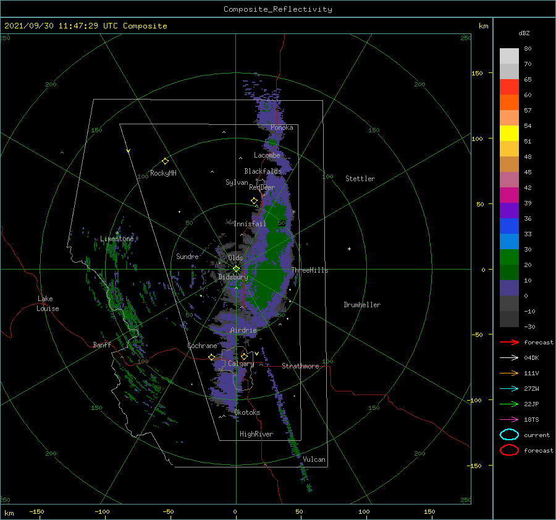Click the Okotoks city label
556x520 pixels.
tap(247, 412)
